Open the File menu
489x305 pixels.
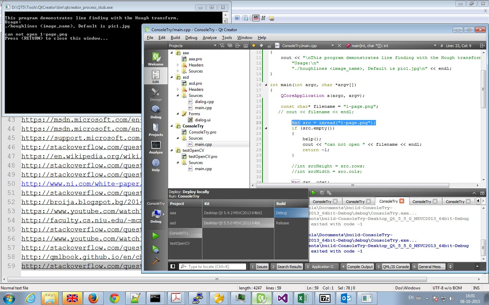150,38
